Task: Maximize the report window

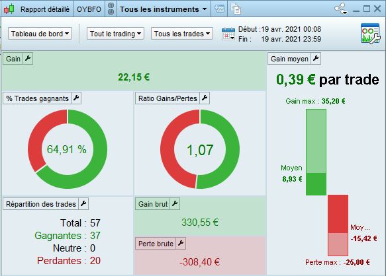Action: click(367, 9)
